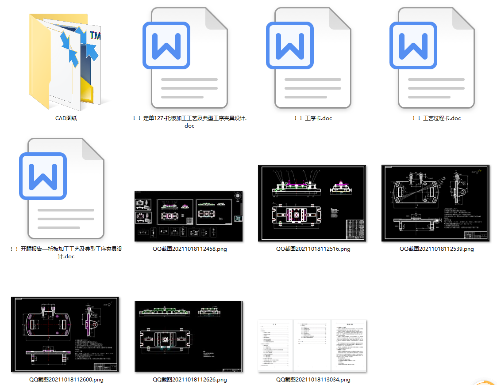Click the filename label QQ截图20211018112458.png
This screenshot has height=385, width=497.
(189, 249)
